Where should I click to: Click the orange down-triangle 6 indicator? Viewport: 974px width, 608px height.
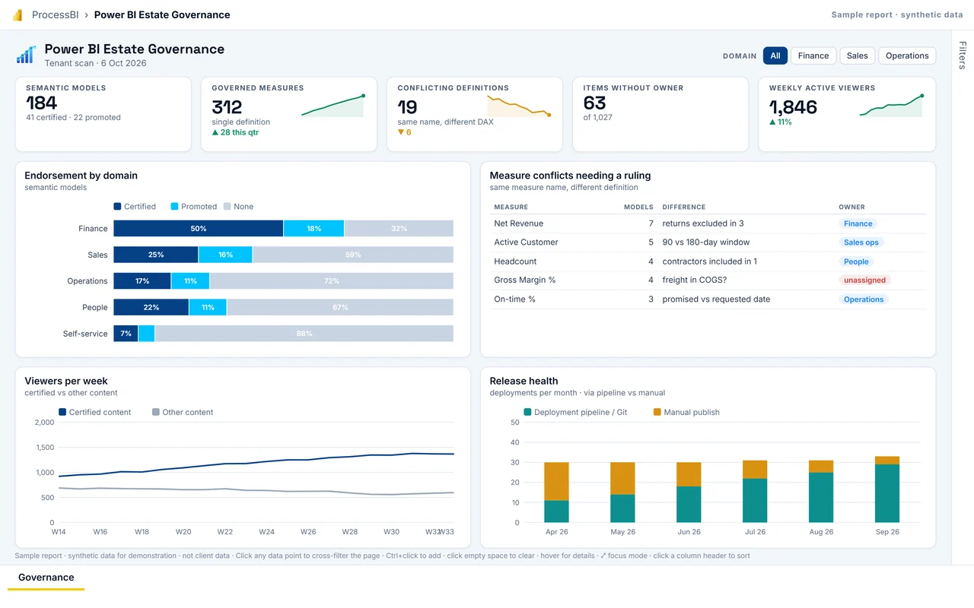[x=404, y=132]
